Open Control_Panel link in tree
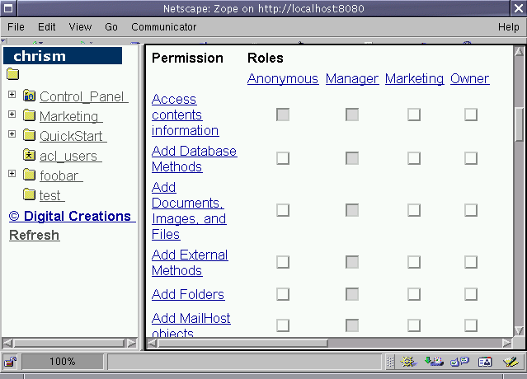Screen dimensions: 527x379 (x=83, y=96)
